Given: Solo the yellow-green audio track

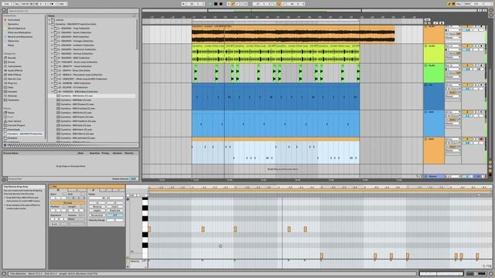Looking at the screenshot, I should [476, 46].
